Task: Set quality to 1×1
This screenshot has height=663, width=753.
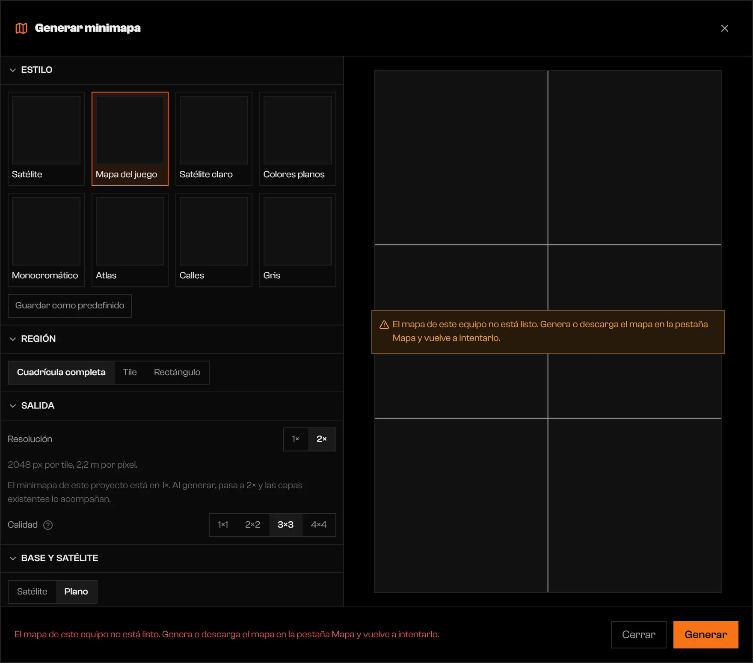Action: pyautogui.click(x=223, y=525)
